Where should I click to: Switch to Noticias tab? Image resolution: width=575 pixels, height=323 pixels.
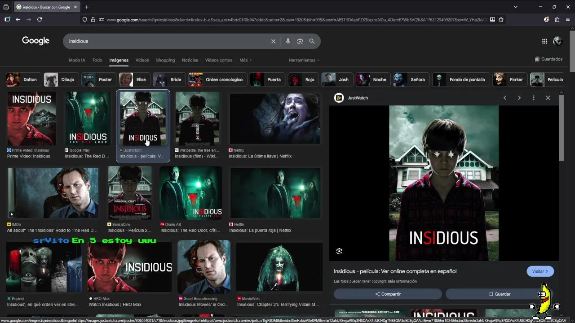tap(190, 60)
